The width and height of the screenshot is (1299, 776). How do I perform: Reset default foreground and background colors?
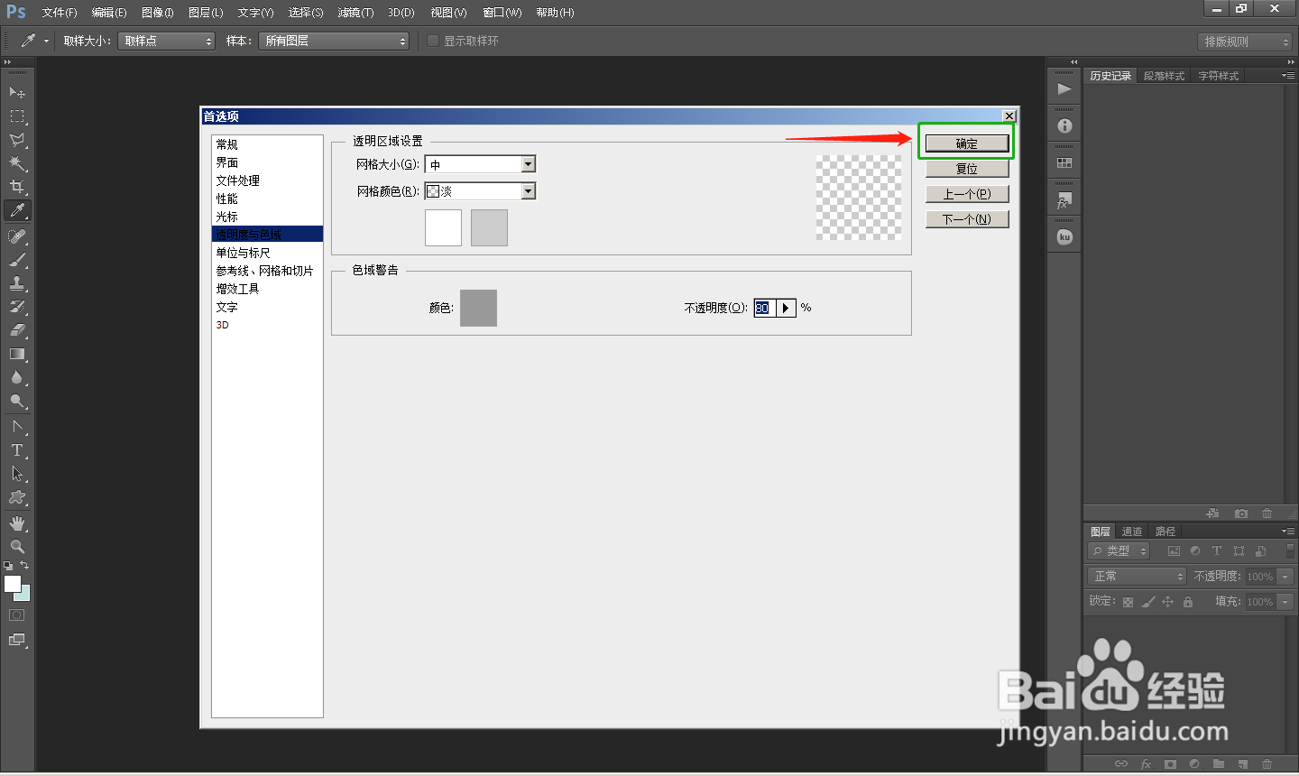click(x=8, y=566)
